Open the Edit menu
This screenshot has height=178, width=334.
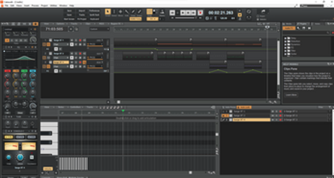13,5
